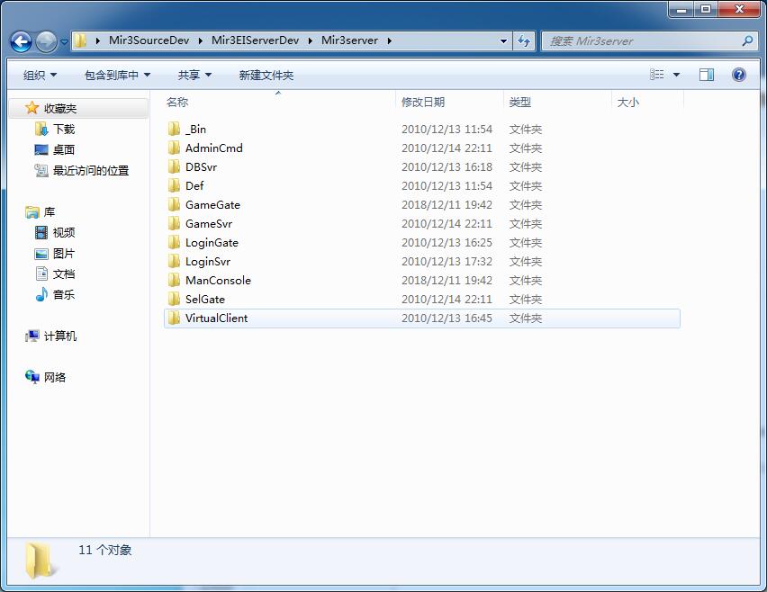Viewport: 767px width, 592px height.
Task: Click the GameSvr folder icon
Action: (x=175, y=223)
